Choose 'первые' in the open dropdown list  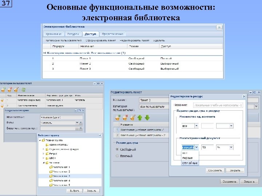click(190, 158)
